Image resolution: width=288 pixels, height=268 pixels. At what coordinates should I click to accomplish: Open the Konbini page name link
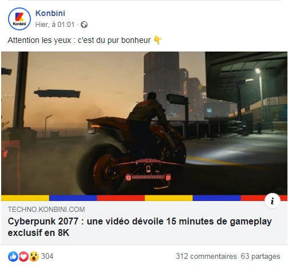[50, 13]
